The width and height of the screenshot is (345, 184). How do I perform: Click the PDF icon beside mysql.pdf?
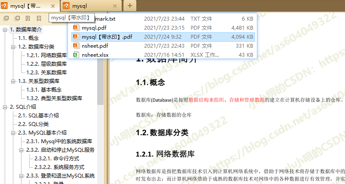[76, 28]
